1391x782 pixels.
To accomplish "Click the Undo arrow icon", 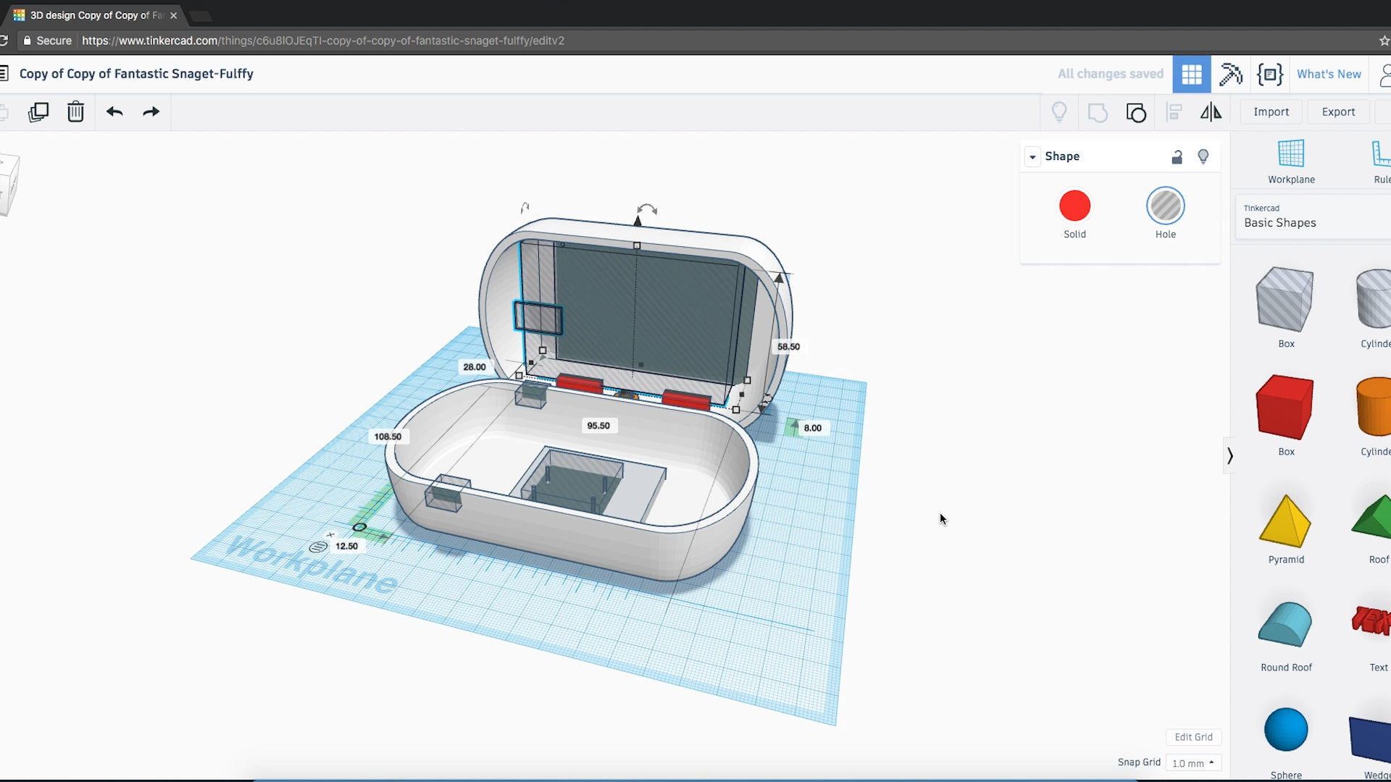I will click(x=114, y=112).
